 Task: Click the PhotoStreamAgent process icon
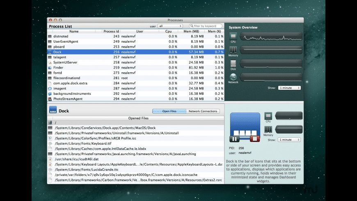(x=50, y=99)
